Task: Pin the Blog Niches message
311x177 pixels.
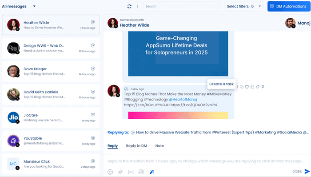Action: (x=263, y=87)
